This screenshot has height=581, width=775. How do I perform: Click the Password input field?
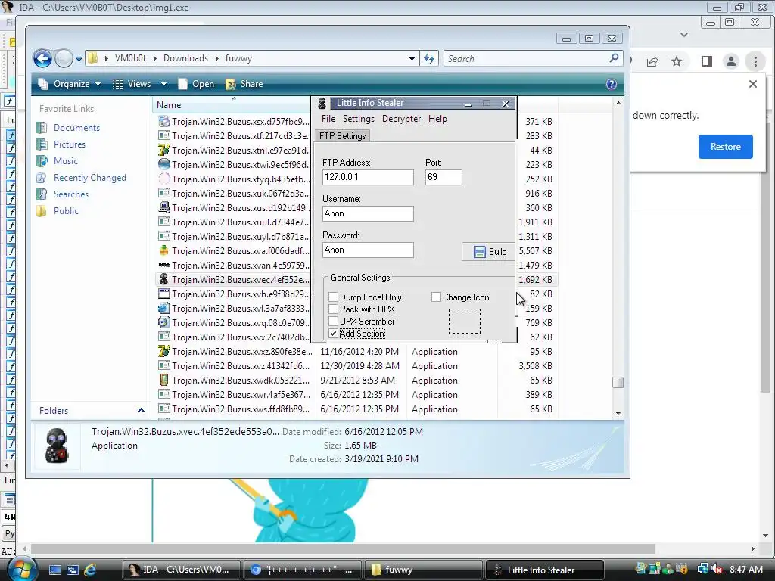368,250
